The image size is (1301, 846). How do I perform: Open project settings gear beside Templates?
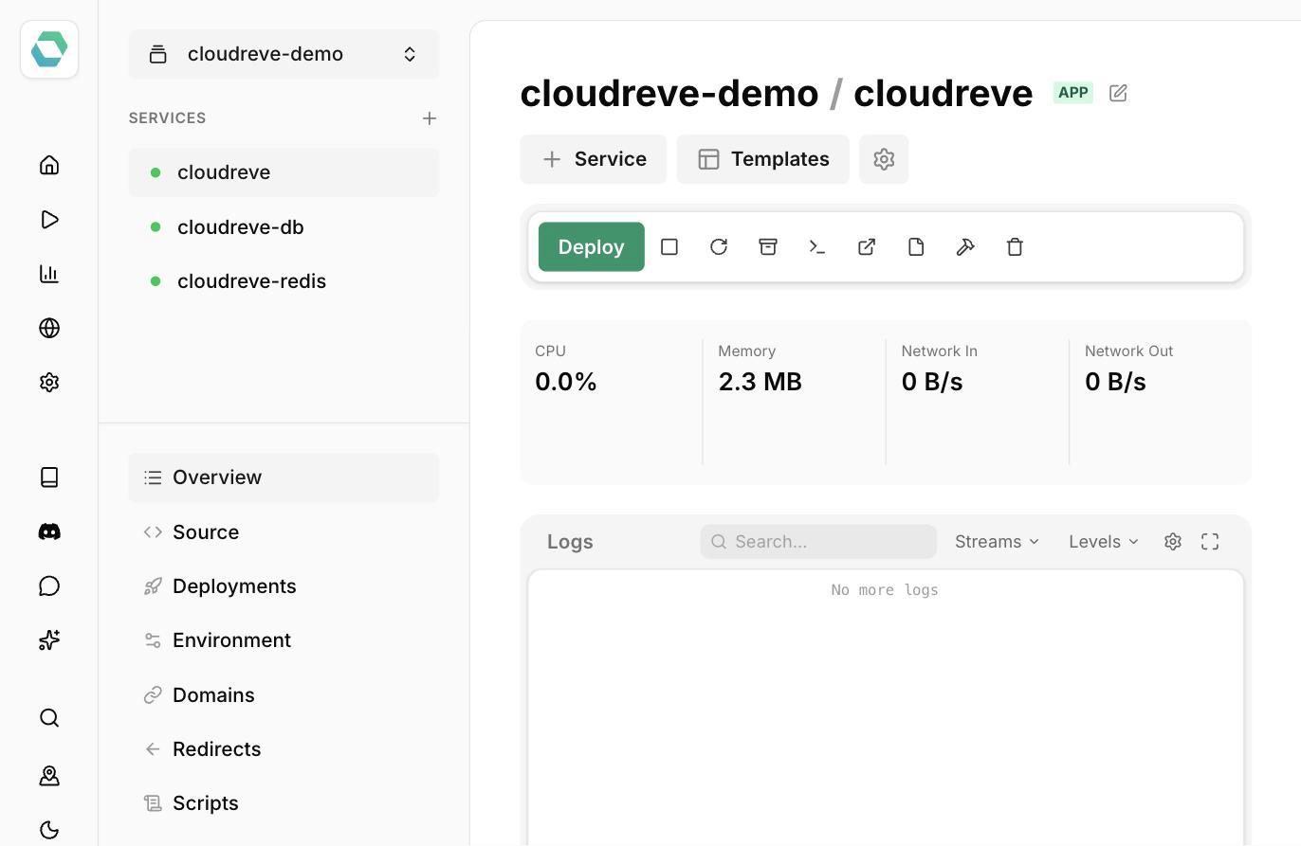(884, 159)
